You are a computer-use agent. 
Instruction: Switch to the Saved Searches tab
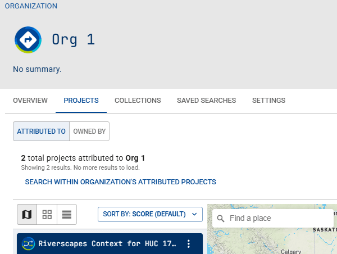click(x=206, y=101)
